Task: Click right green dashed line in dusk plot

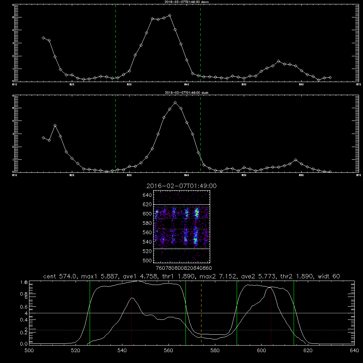Action: point(200,134)
